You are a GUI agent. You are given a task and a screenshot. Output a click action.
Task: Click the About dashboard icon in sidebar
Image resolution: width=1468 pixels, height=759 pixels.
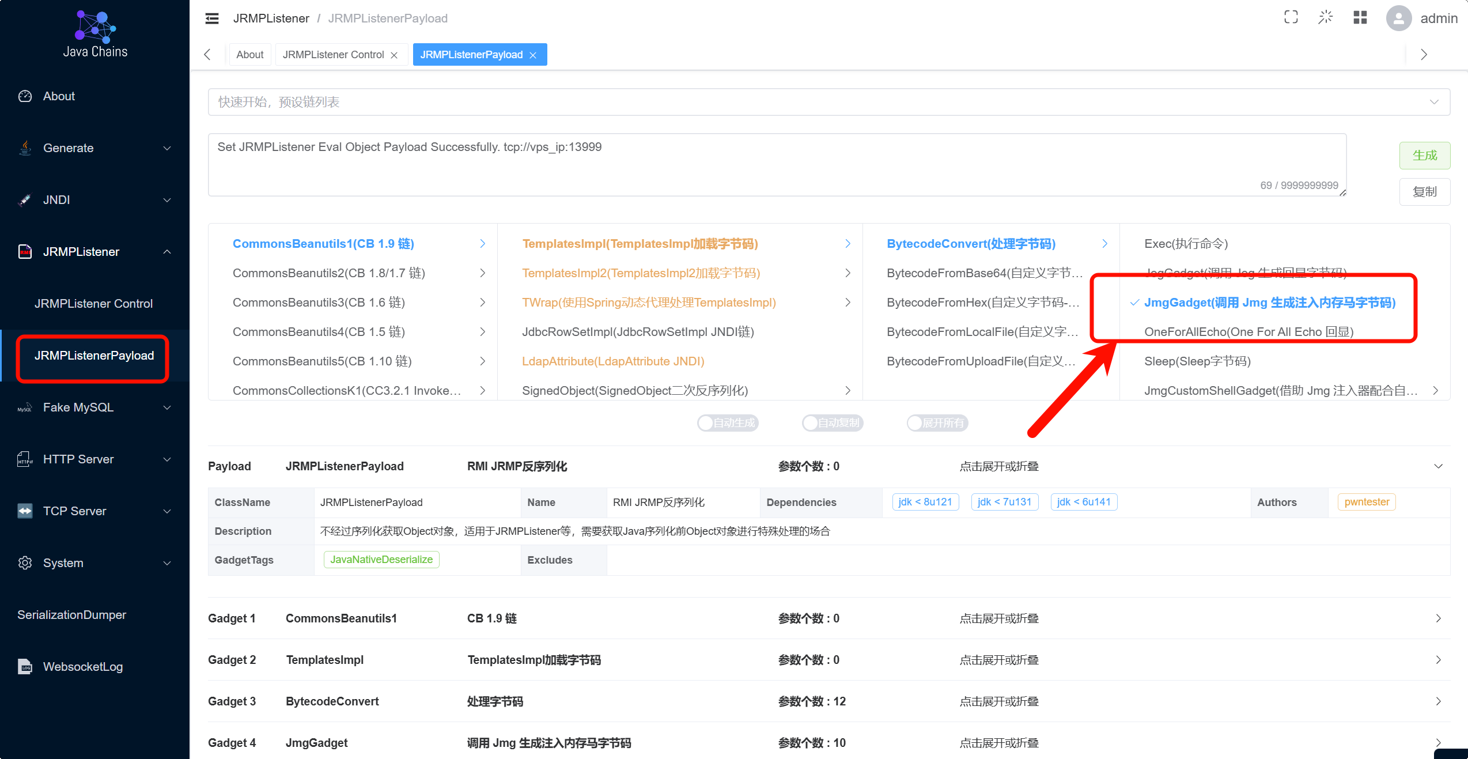point(25,96)
